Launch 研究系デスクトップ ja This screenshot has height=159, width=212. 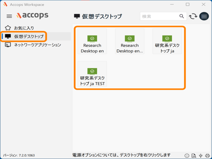[x=167, y=41]
